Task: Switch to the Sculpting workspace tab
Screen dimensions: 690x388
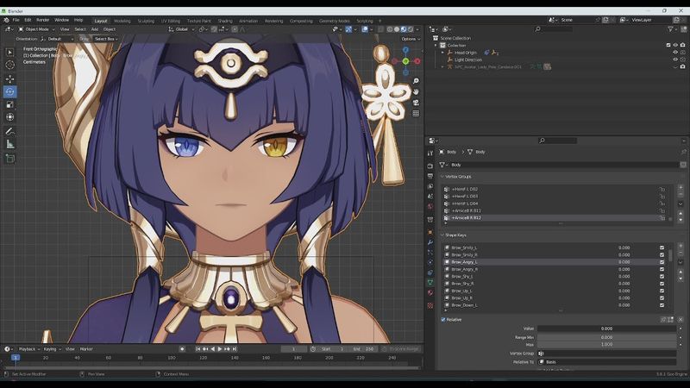Action: pos(146,21)
